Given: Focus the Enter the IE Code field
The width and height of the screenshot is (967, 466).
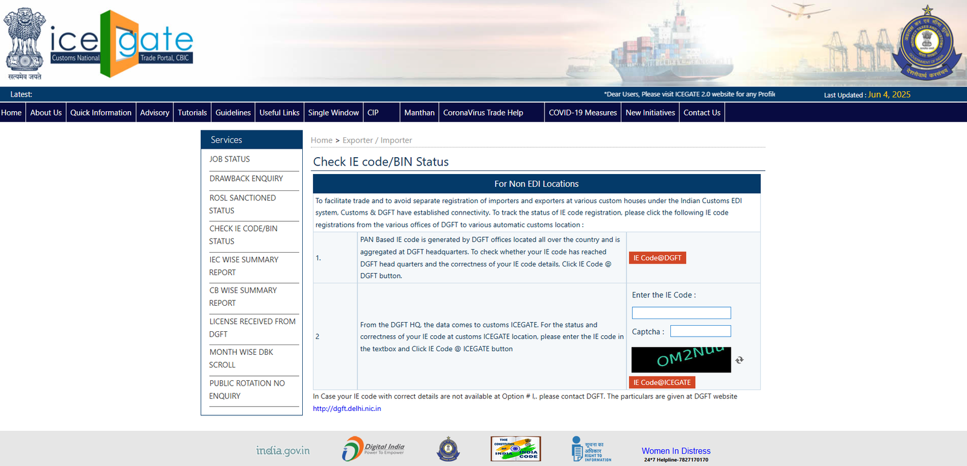Looking at the screenshot, I should pos(681,313).
